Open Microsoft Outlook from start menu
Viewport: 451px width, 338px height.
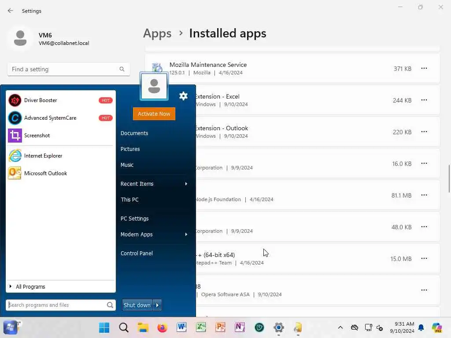click(61, 173)
